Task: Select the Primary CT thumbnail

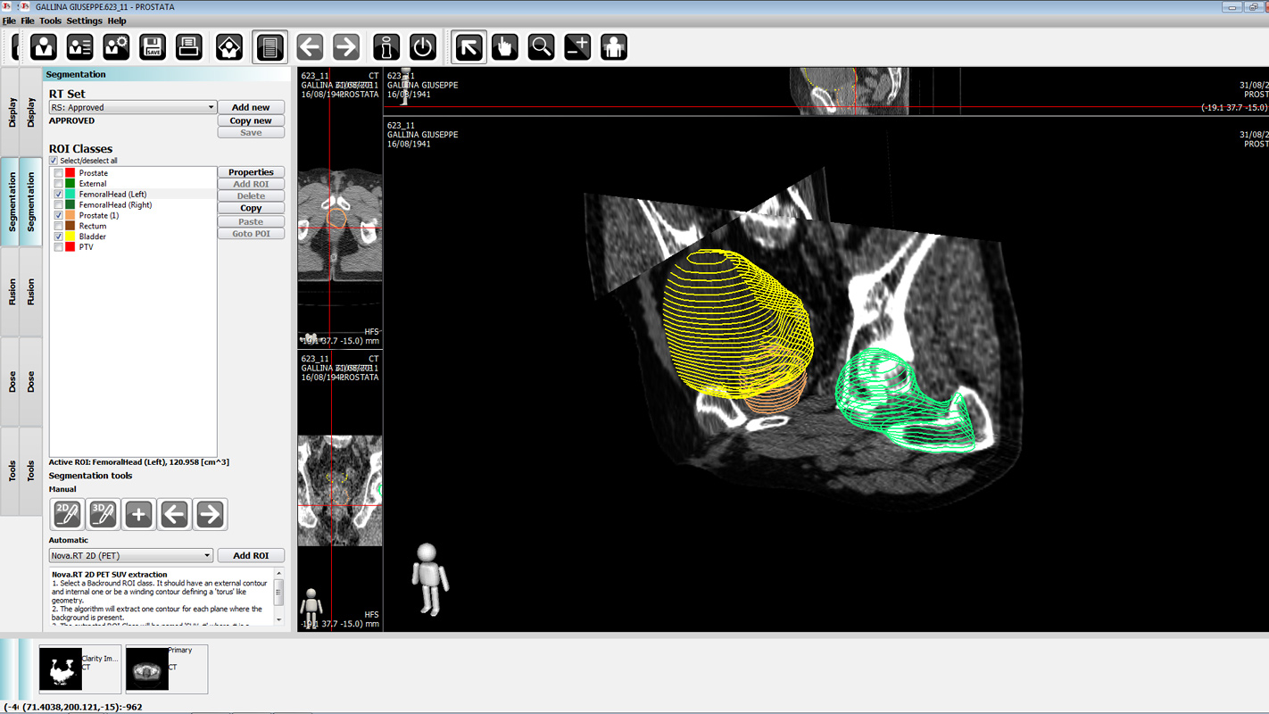Action: coord(167,669)
